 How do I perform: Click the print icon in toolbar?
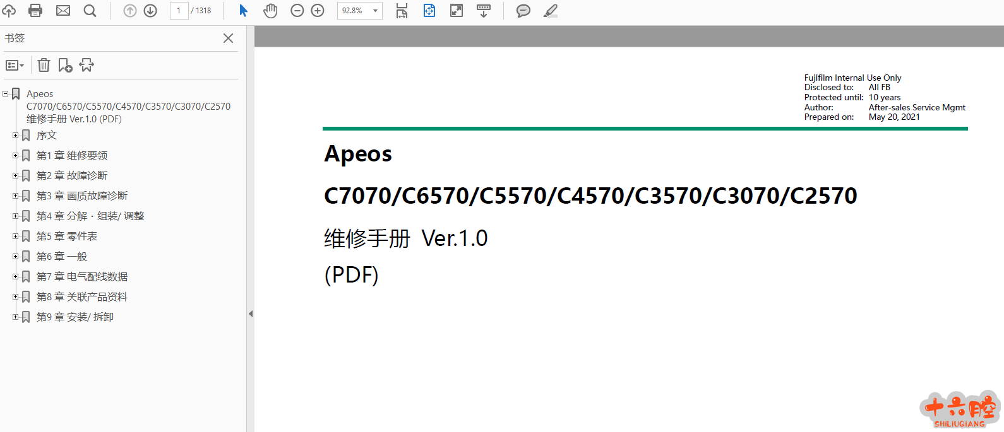36,11
